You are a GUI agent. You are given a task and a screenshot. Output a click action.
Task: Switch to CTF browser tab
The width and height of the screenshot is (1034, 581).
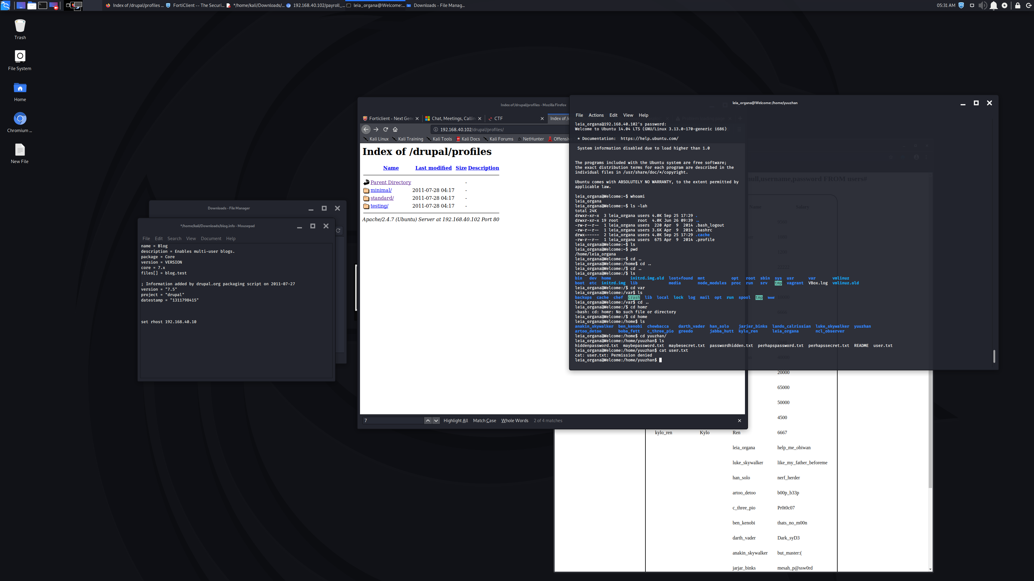[499, 119]
